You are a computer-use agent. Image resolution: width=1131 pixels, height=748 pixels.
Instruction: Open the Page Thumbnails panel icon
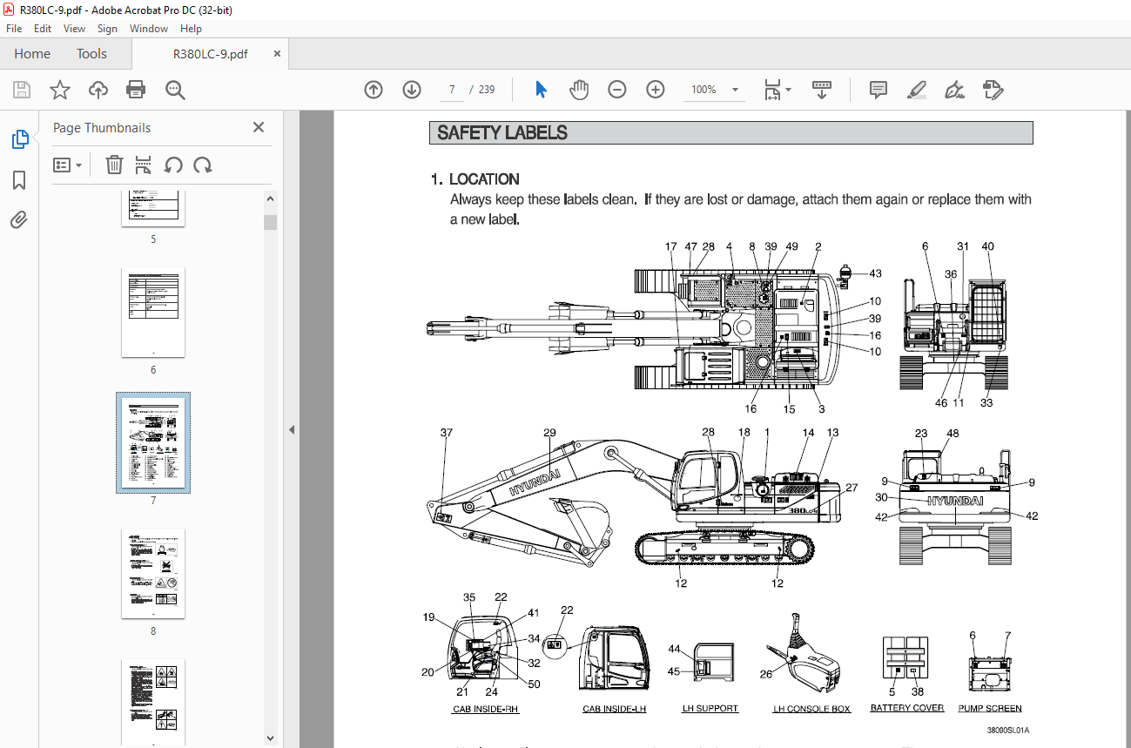tap(19, 139)
